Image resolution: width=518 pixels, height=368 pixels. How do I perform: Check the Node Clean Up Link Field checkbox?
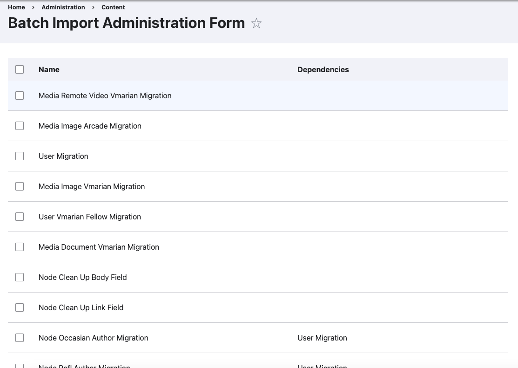pyautogui.click(x=20, y=307)
